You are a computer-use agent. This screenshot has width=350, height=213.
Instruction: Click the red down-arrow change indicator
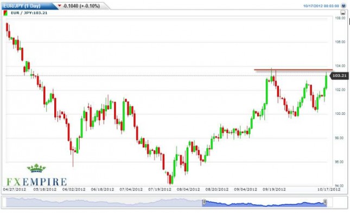click(59, 5)
